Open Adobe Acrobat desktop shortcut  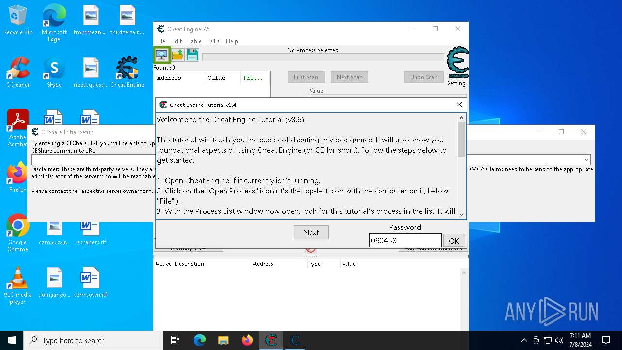tap(17, 128)
